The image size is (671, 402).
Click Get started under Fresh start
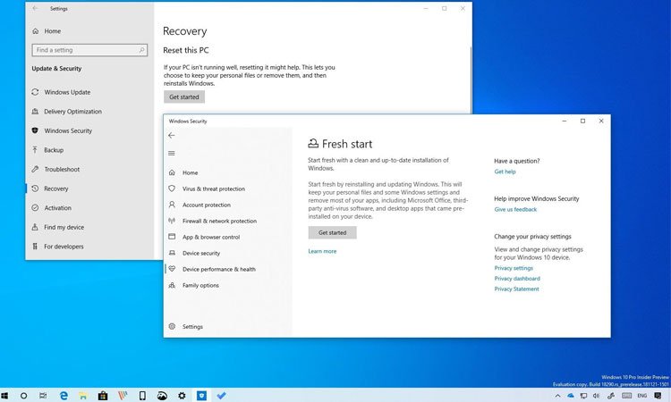332,232
